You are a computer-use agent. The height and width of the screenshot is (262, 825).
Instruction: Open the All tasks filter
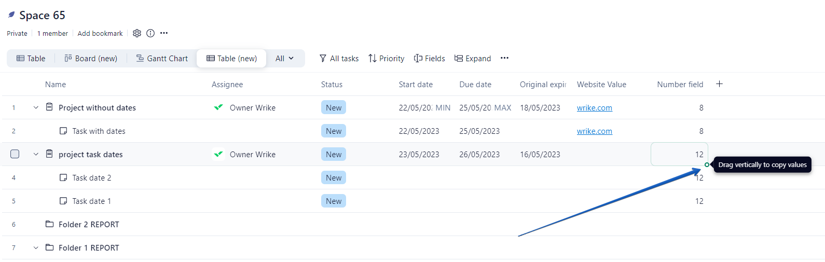[x=339, y=58]
